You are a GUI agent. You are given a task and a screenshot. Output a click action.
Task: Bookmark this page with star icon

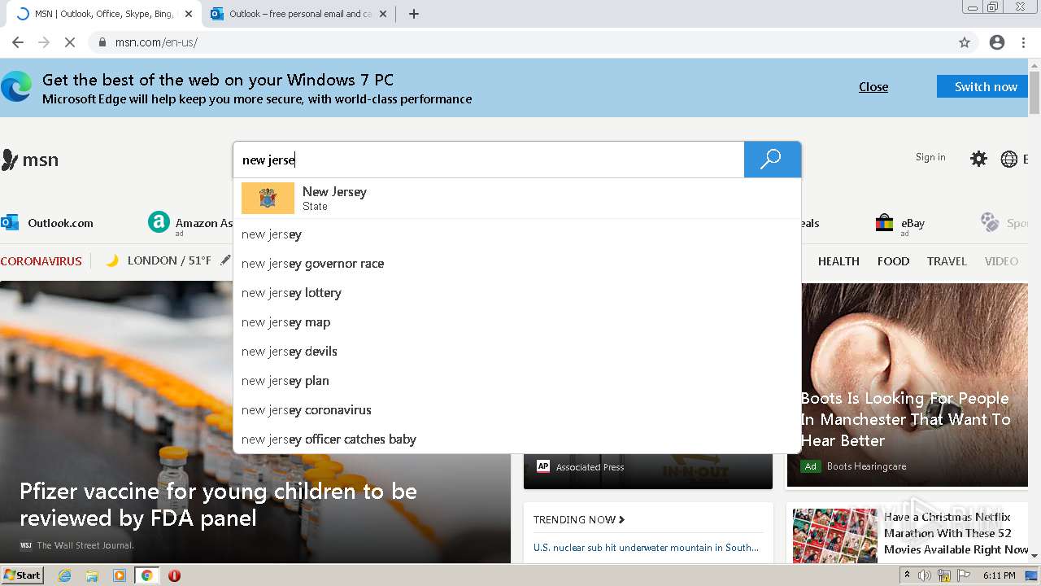click(965, 42)
